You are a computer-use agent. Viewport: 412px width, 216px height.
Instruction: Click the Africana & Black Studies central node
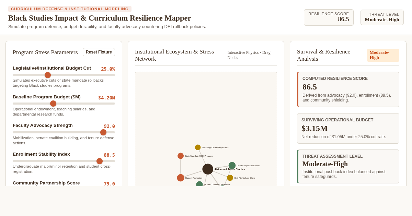click(x=208, y=169)
